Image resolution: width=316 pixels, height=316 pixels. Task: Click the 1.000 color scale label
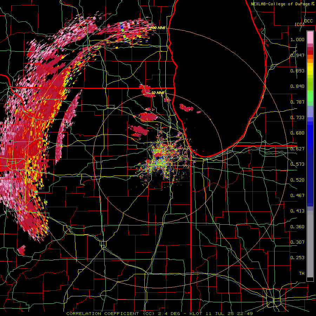pyautogui.click(x=297, y=39)
